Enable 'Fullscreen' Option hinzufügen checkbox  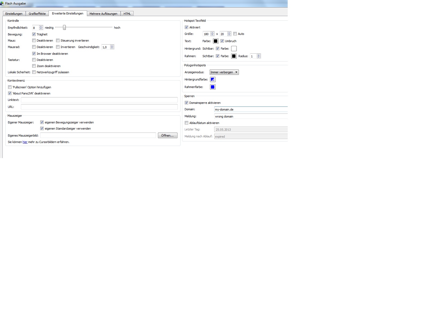coord(10,87)
